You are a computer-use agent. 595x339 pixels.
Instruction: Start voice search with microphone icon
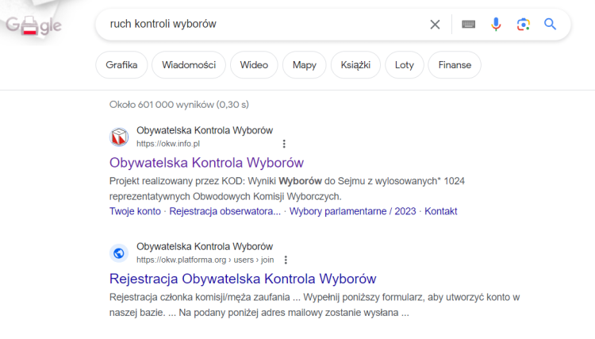(496, 25)
